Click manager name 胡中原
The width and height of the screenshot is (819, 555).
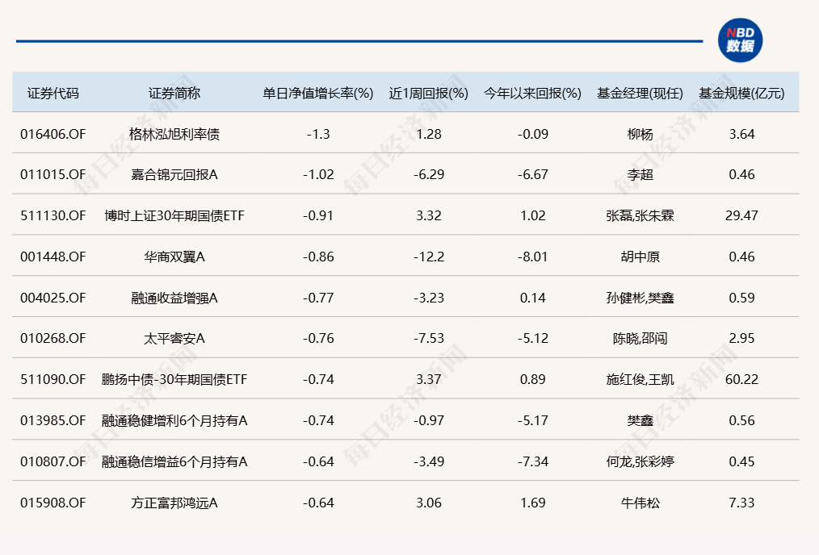(x=640, y=257)
